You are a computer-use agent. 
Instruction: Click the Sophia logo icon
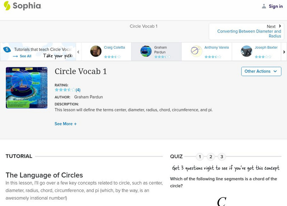click(7, 6)
